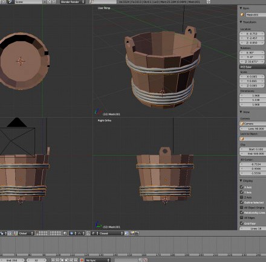Click the lock camera to layers icon
Screen dimensions: 266x262
pos(65,233)
